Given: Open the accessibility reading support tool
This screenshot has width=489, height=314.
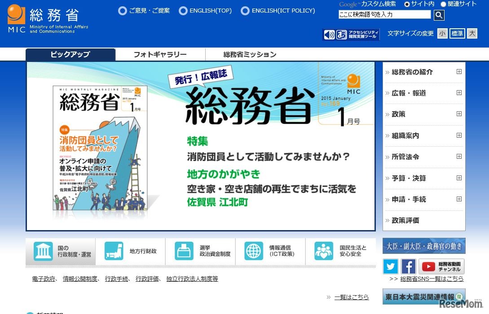Looking at the screenshot, I should (351, 34).
